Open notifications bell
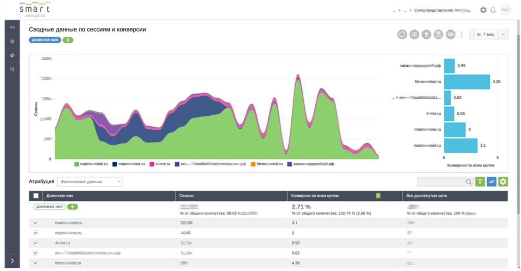The width and height of the screenshot is (521, 271). pyautogui.click(x=493, y=10)
